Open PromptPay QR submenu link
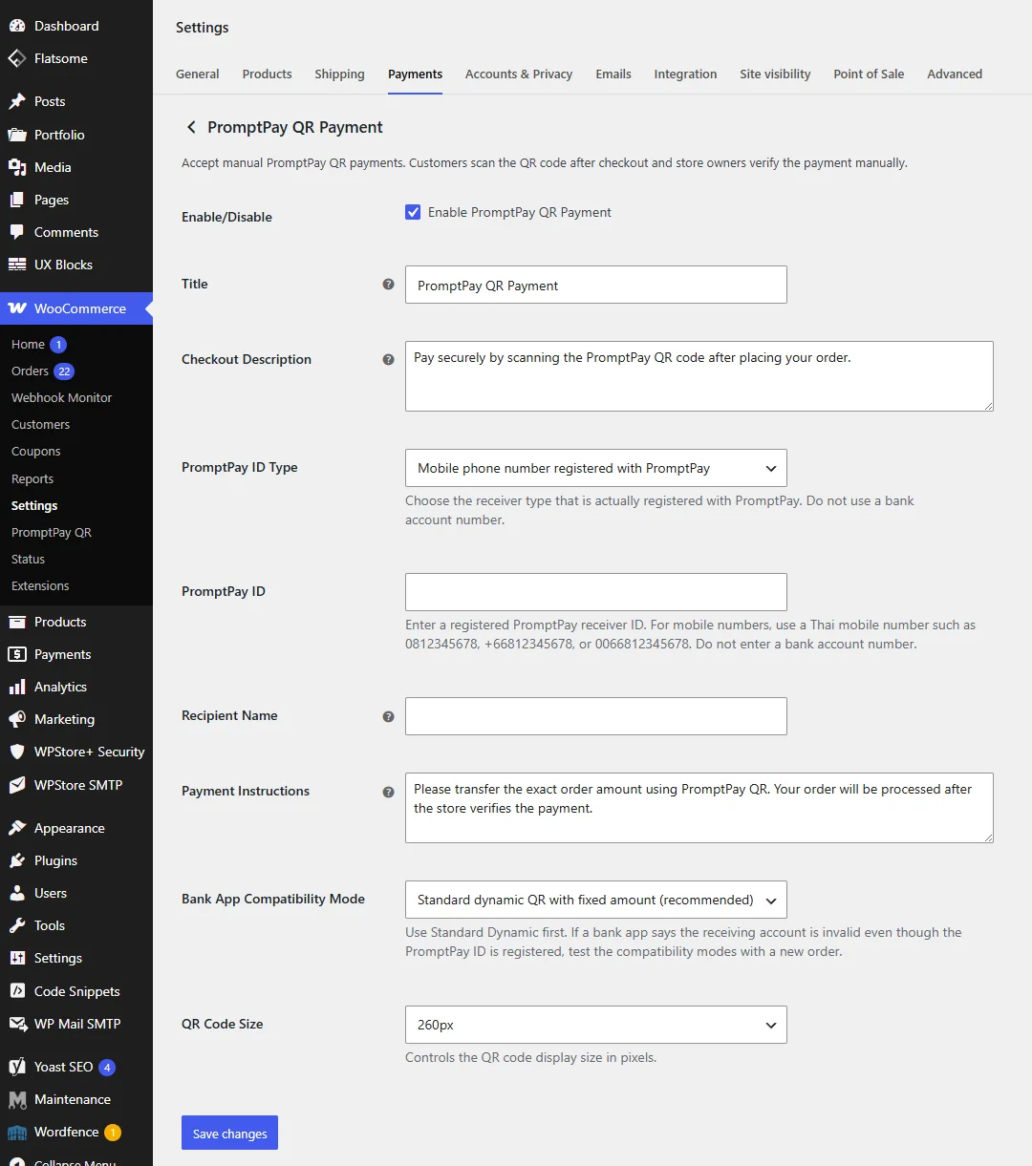This screenshot has height=1166, width=1032. point(52,532)
